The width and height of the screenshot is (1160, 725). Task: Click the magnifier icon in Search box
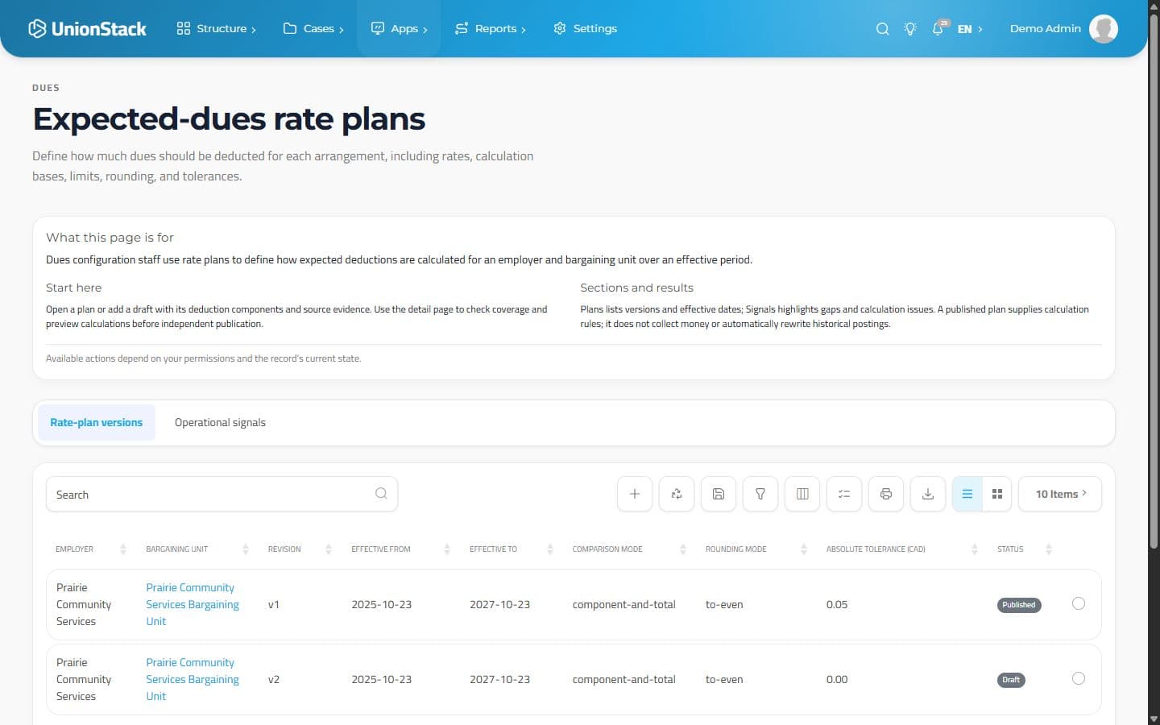[381, 494]
